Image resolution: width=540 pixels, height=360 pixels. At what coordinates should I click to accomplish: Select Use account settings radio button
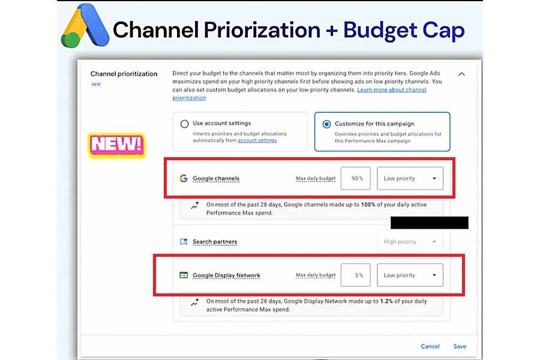[x=185, y=124]
